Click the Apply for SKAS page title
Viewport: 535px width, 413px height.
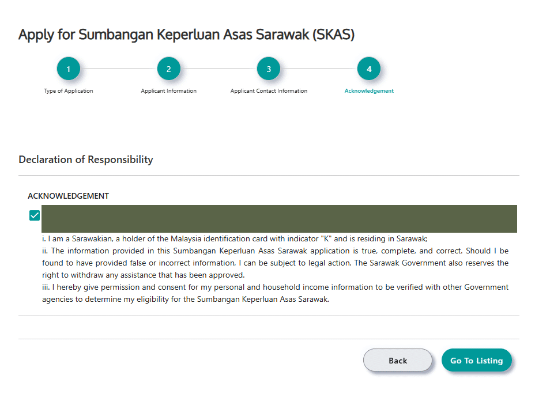(186, 35)
